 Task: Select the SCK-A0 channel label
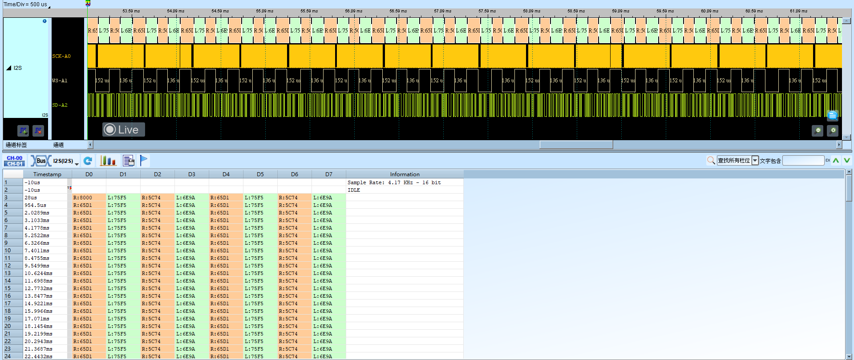61,56
